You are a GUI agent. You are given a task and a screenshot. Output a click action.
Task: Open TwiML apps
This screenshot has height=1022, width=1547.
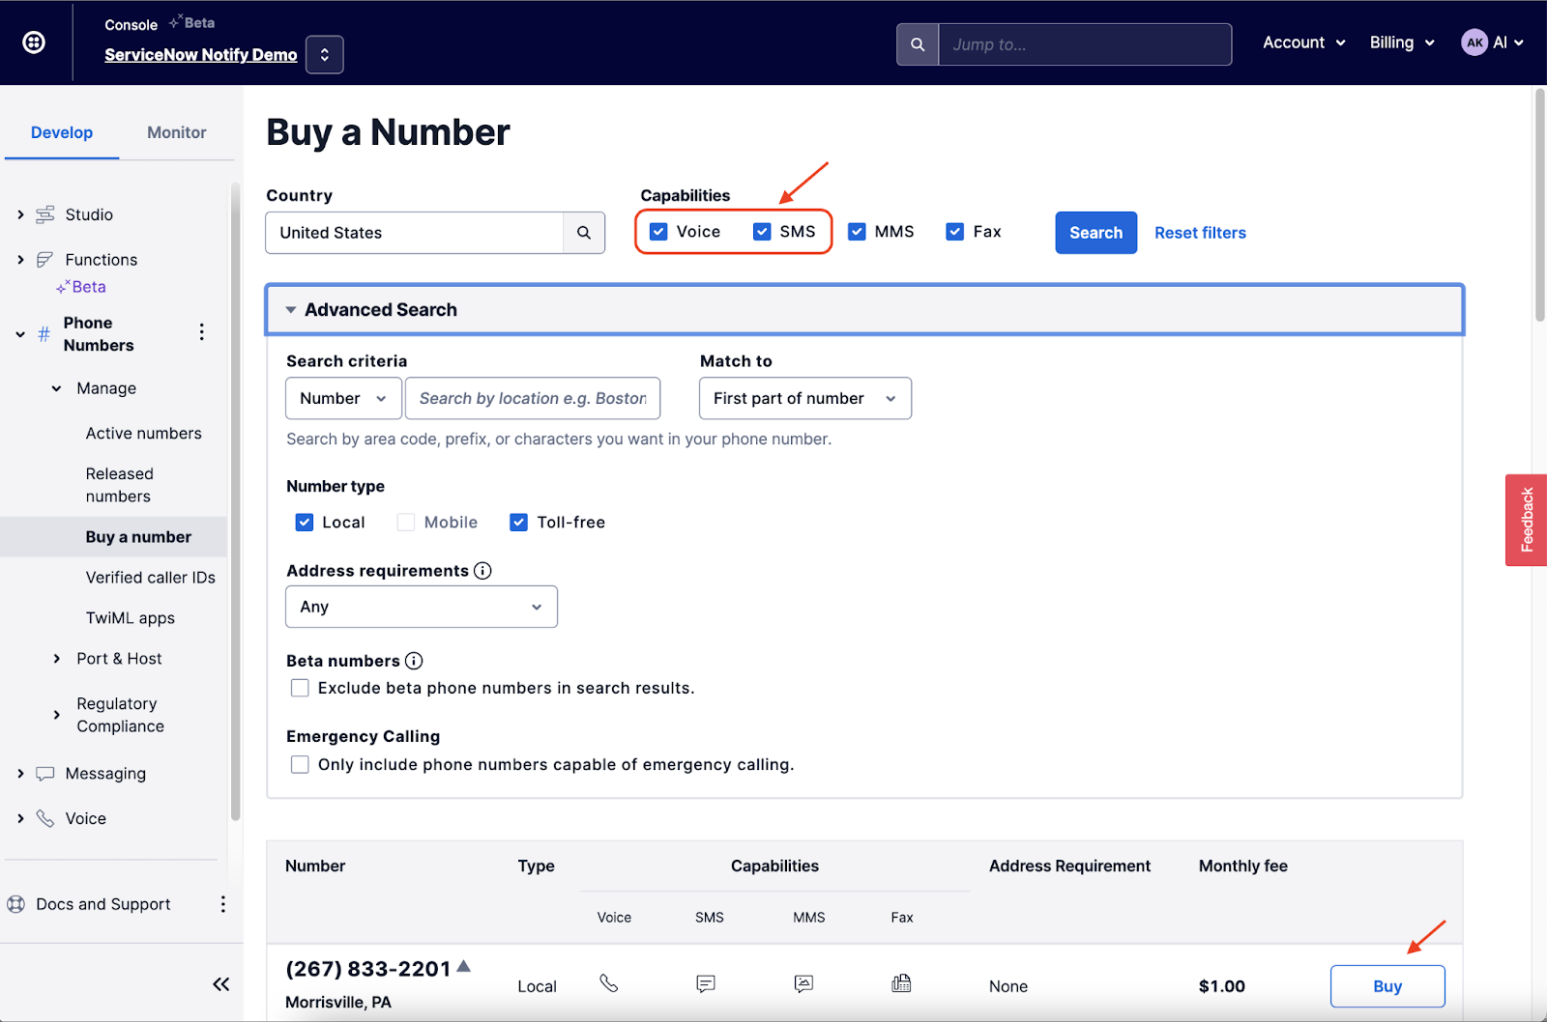click(130, 618)
